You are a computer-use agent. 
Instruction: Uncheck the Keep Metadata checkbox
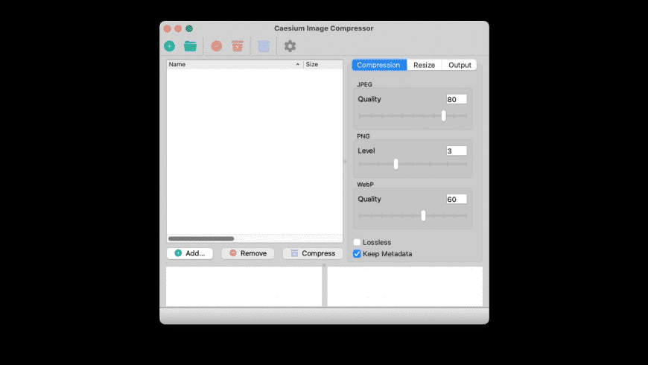(357, 254)
